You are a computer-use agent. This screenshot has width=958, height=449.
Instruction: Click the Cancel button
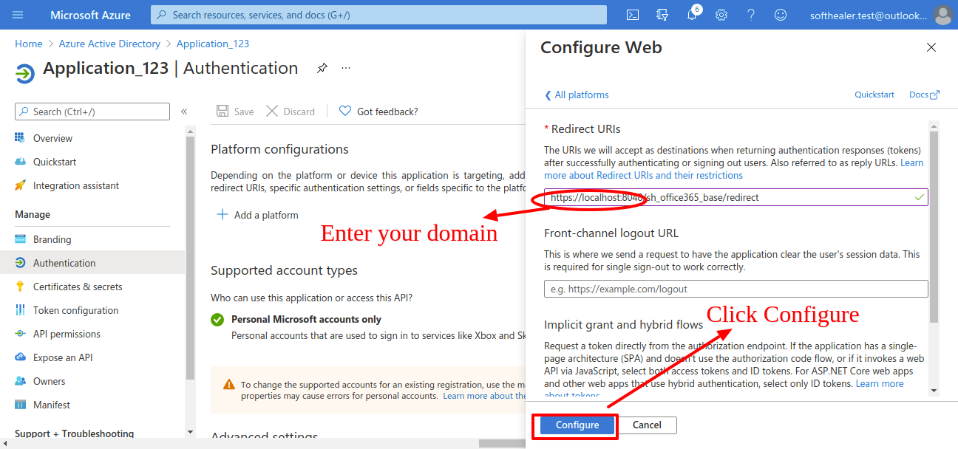click(647, 425)
